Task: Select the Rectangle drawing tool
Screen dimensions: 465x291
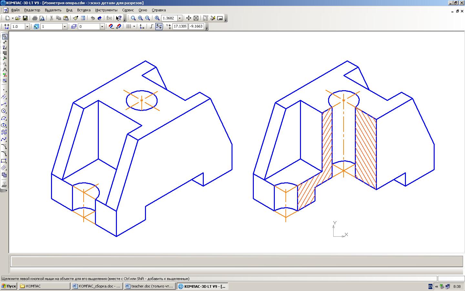Action: [4, 161]
